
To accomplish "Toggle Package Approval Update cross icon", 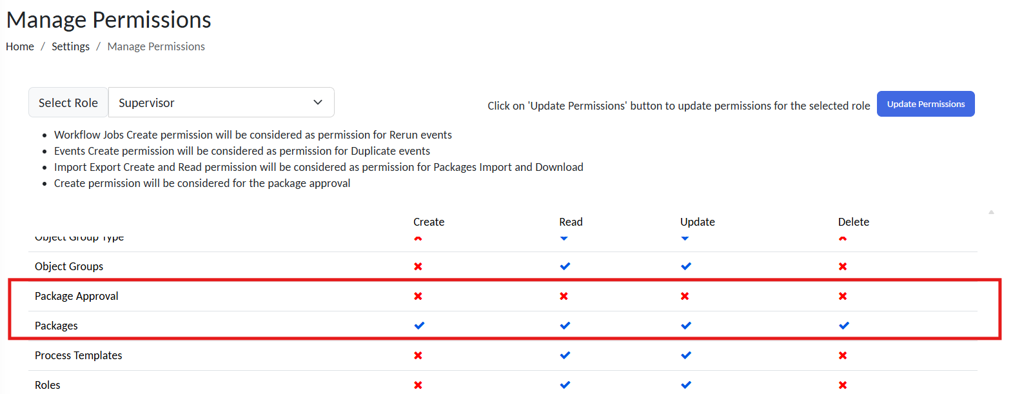I will [x=685, y=296].
